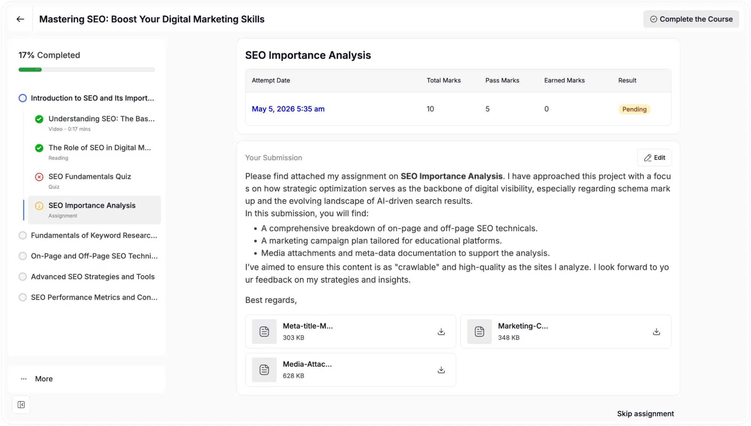Click the course completion progress bar
751x426 pixels.
[86, 69]
